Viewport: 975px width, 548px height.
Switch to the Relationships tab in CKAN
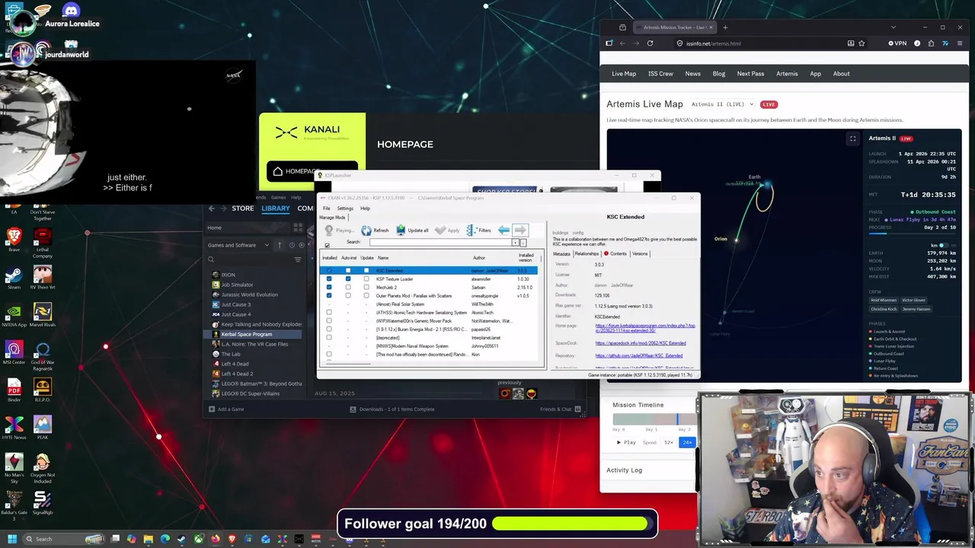[587, 253]
